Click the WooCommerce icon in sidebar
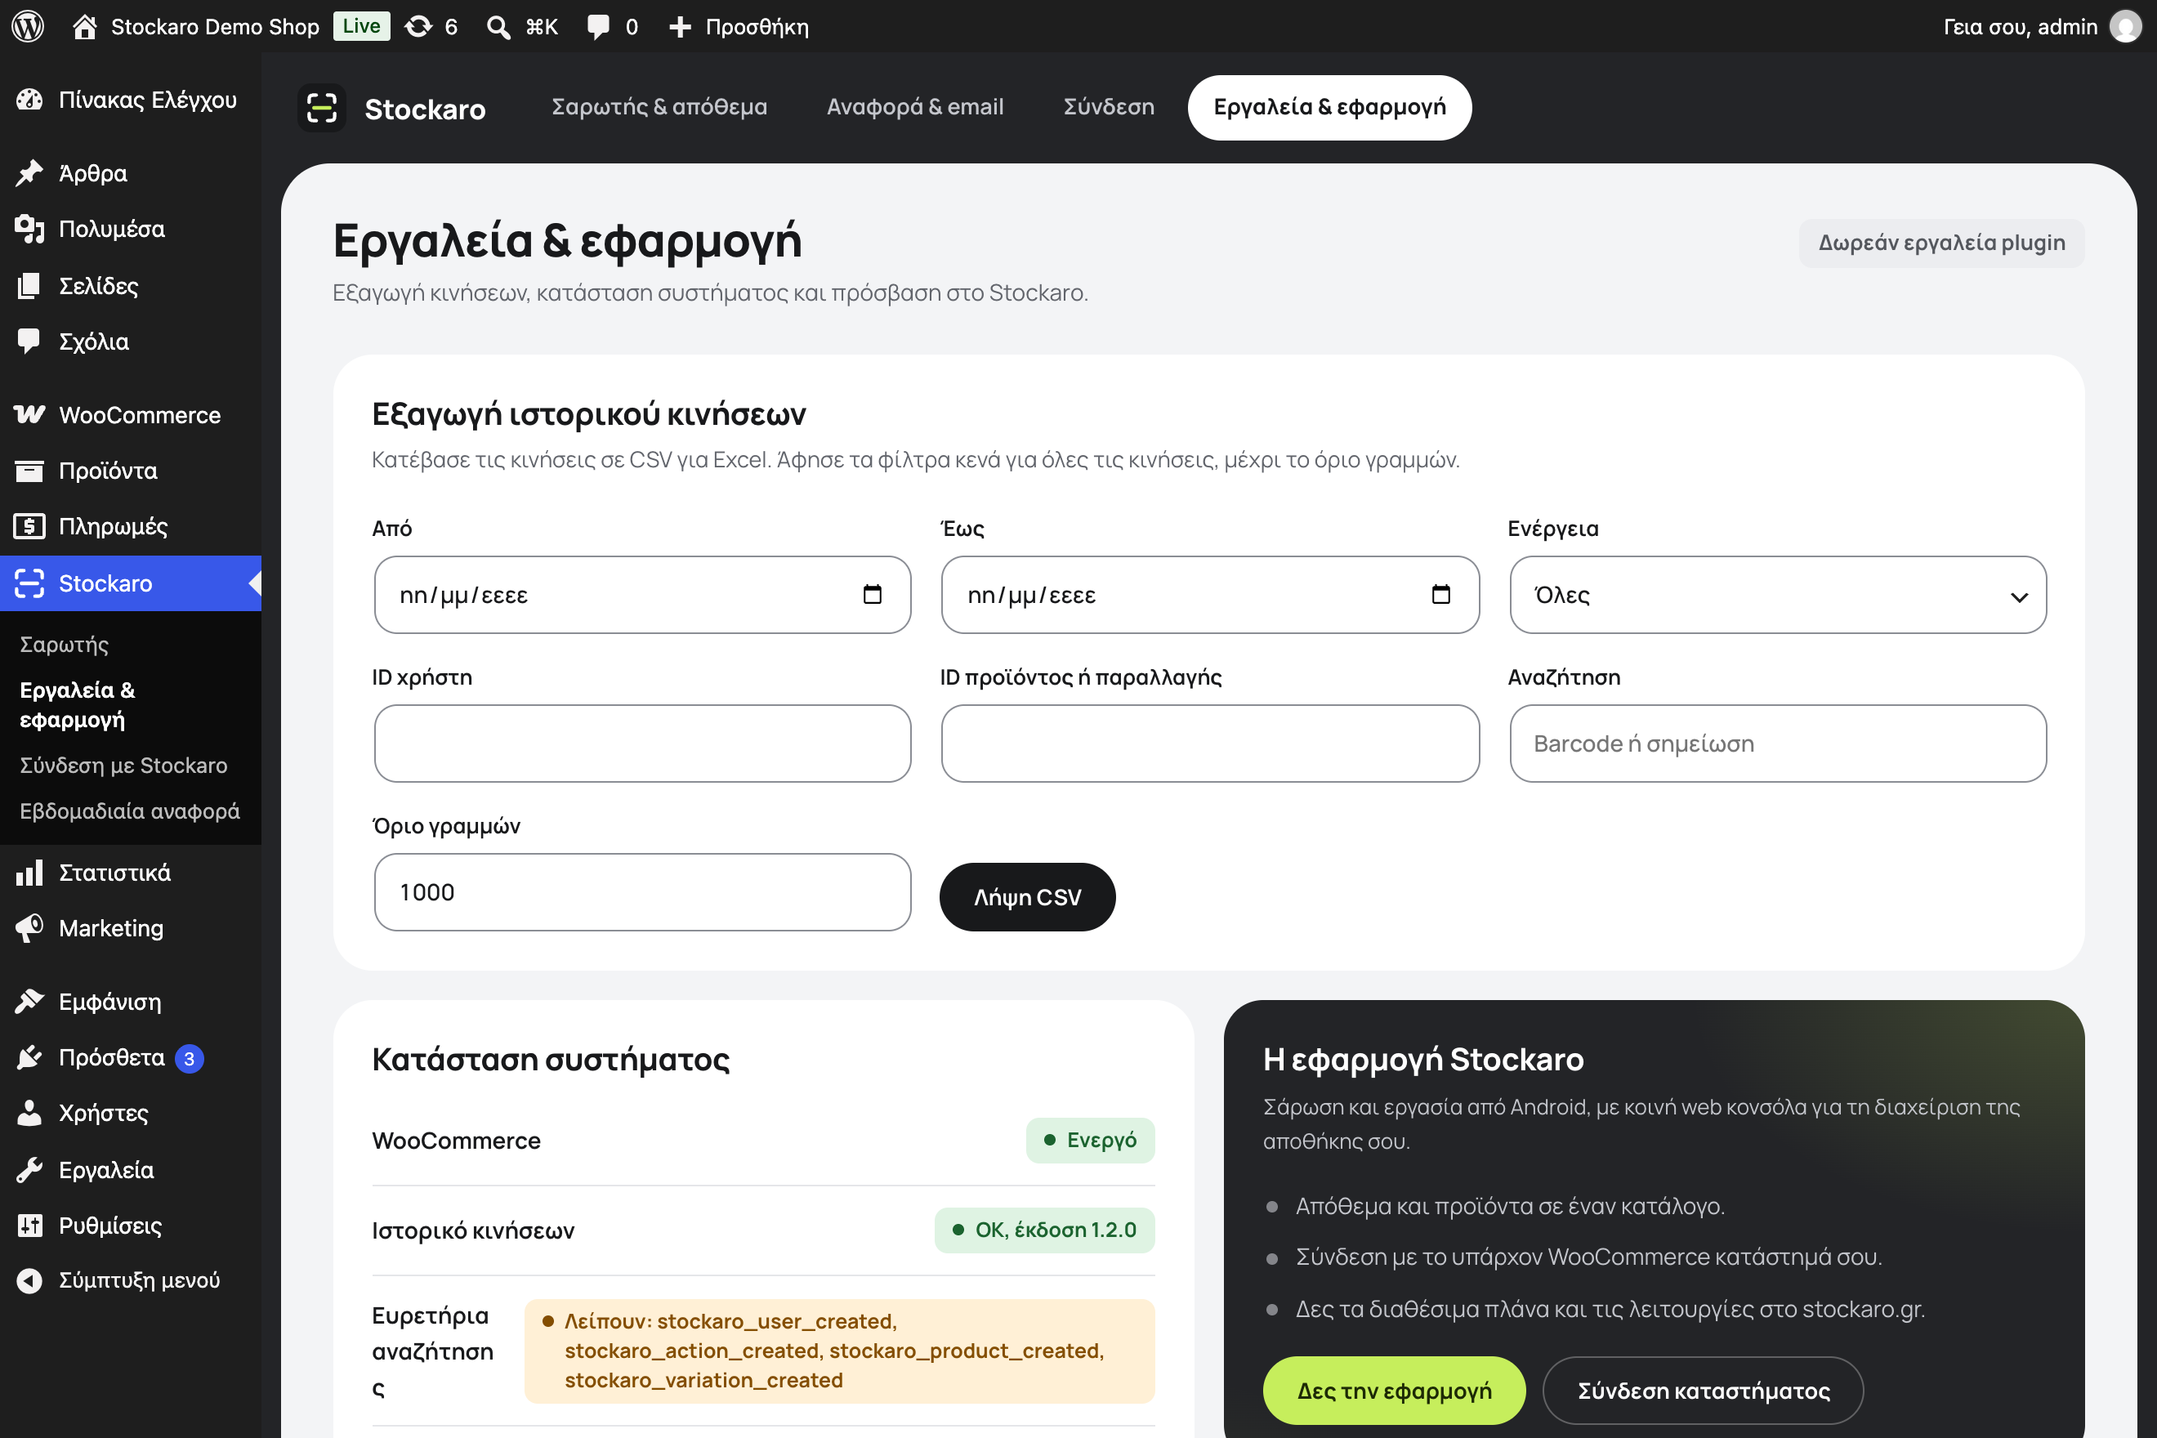2157x1438 pixels. (x=29, y=414)
